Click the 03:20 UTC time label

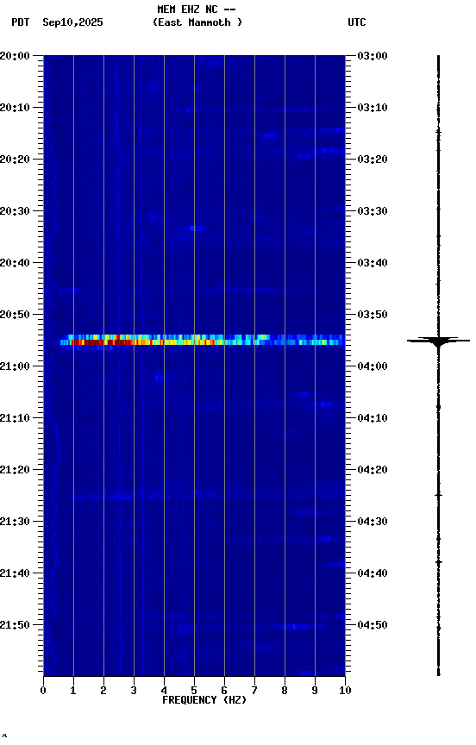click(373, 160)
